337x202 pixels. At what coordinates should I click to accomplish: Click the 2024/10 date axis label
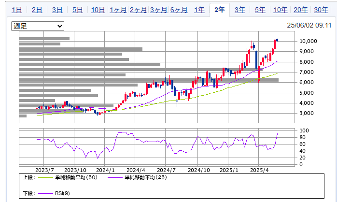pyautogui.click(x=199, y=170)
